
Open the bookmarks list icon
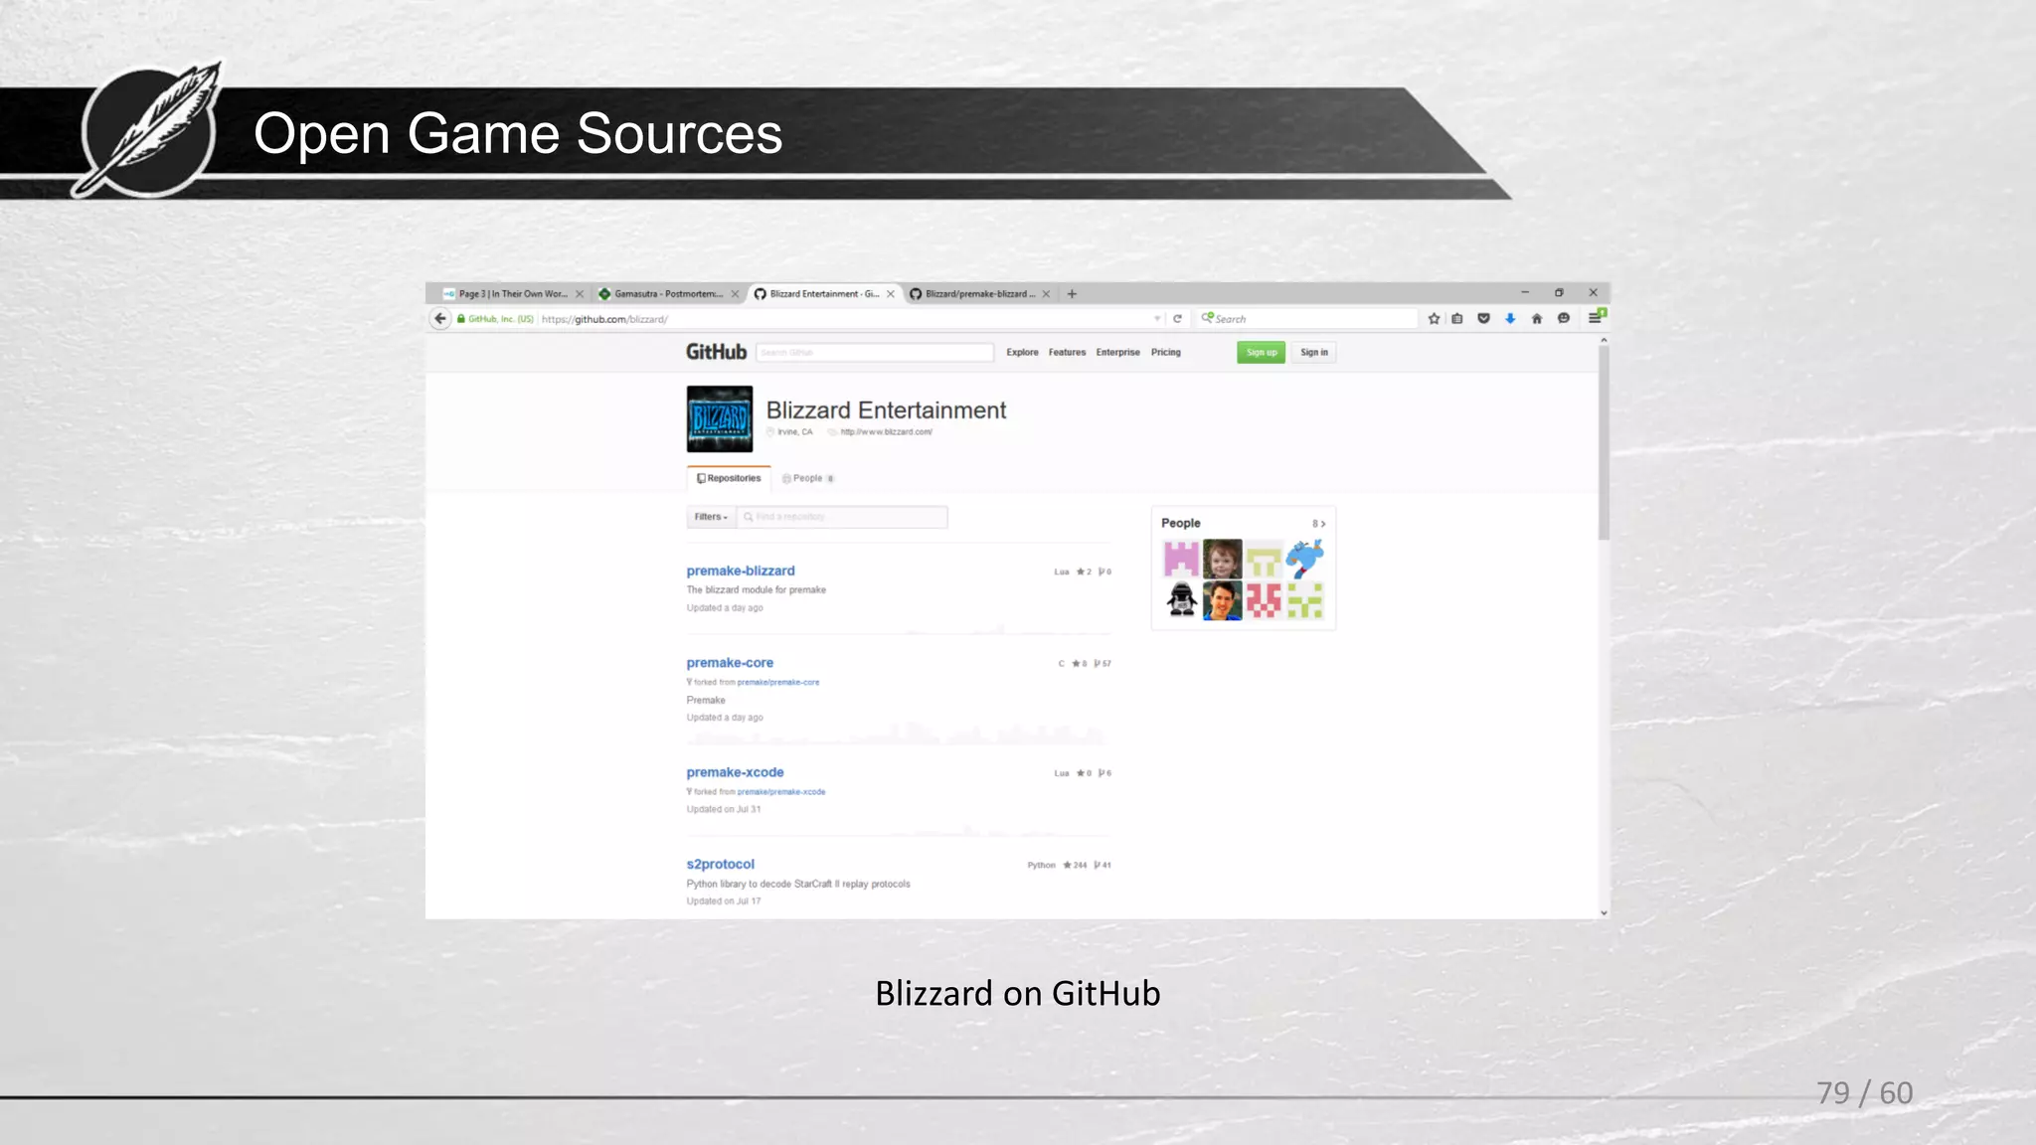1457,318
